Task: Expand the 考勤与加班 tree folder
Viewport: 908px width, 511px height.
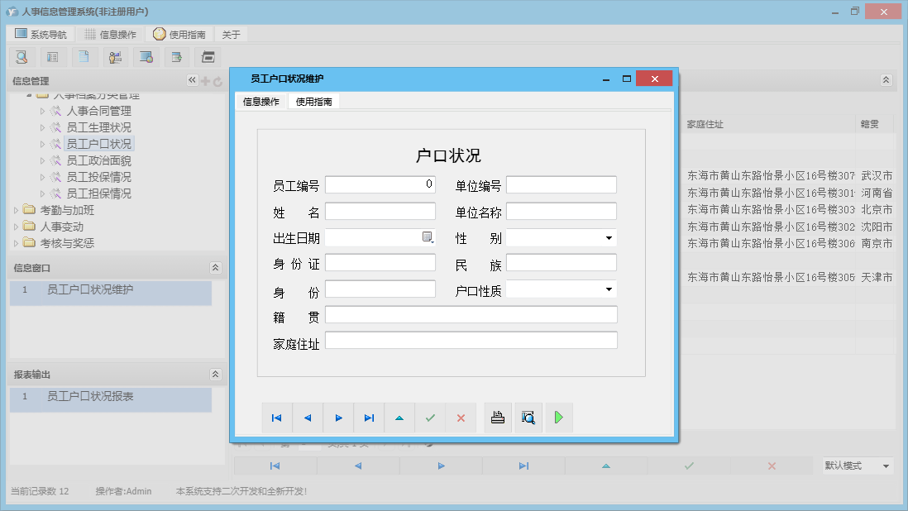Action: pyautogui.click(x=17, y=210)
